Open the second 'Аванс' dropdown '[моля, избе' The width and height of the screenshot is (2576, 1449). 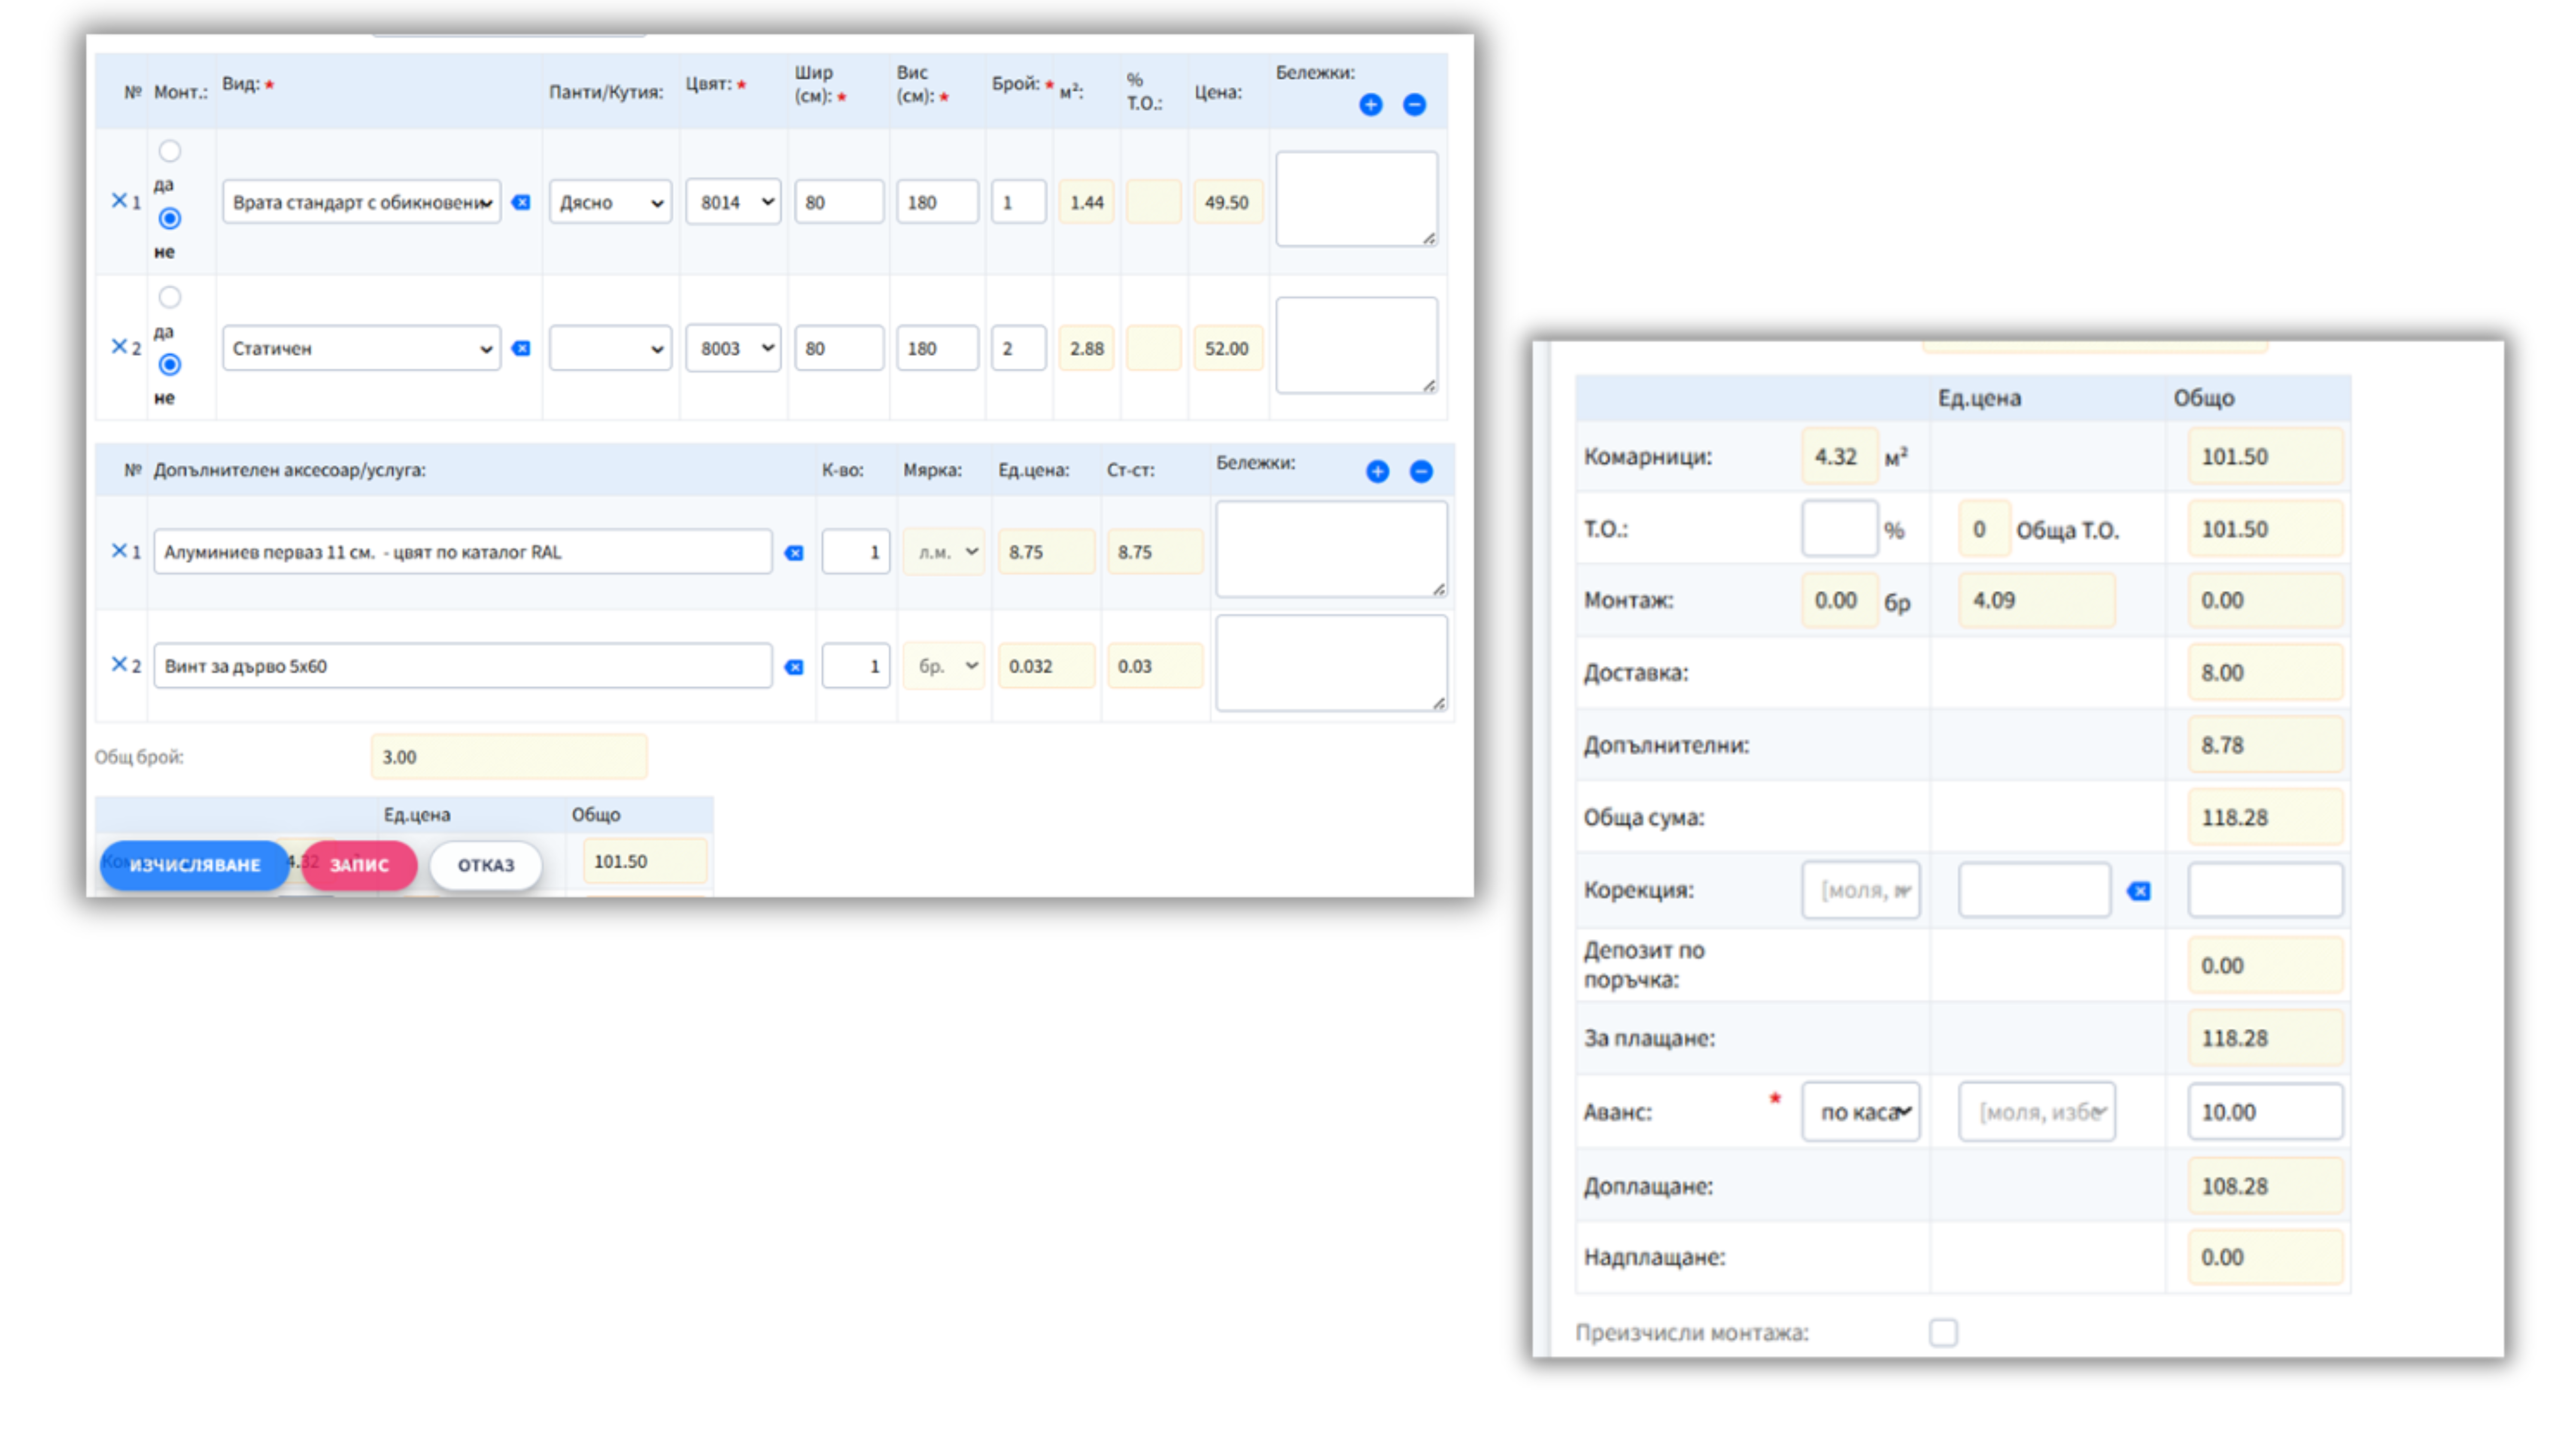2037,1112
